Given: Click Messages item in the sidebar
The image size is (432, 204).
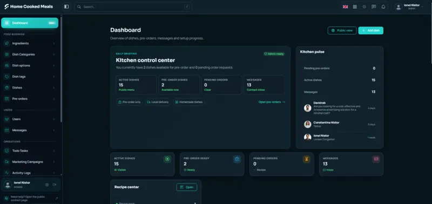Looking at the screenshot, I should click(30, 130).
